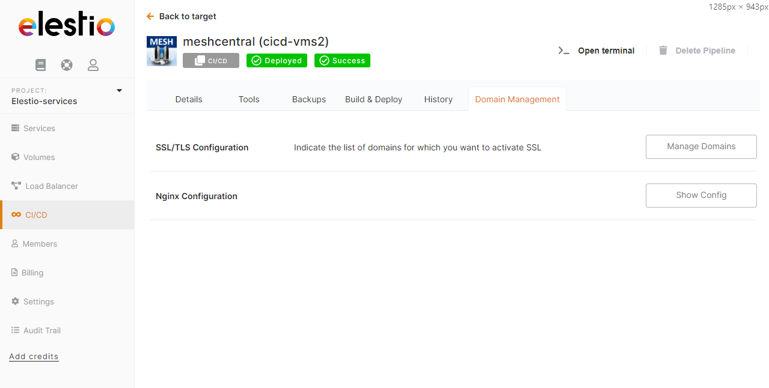Select the Backups tab
This screenshot has height=388, width=769.
(x=309, y=99)
